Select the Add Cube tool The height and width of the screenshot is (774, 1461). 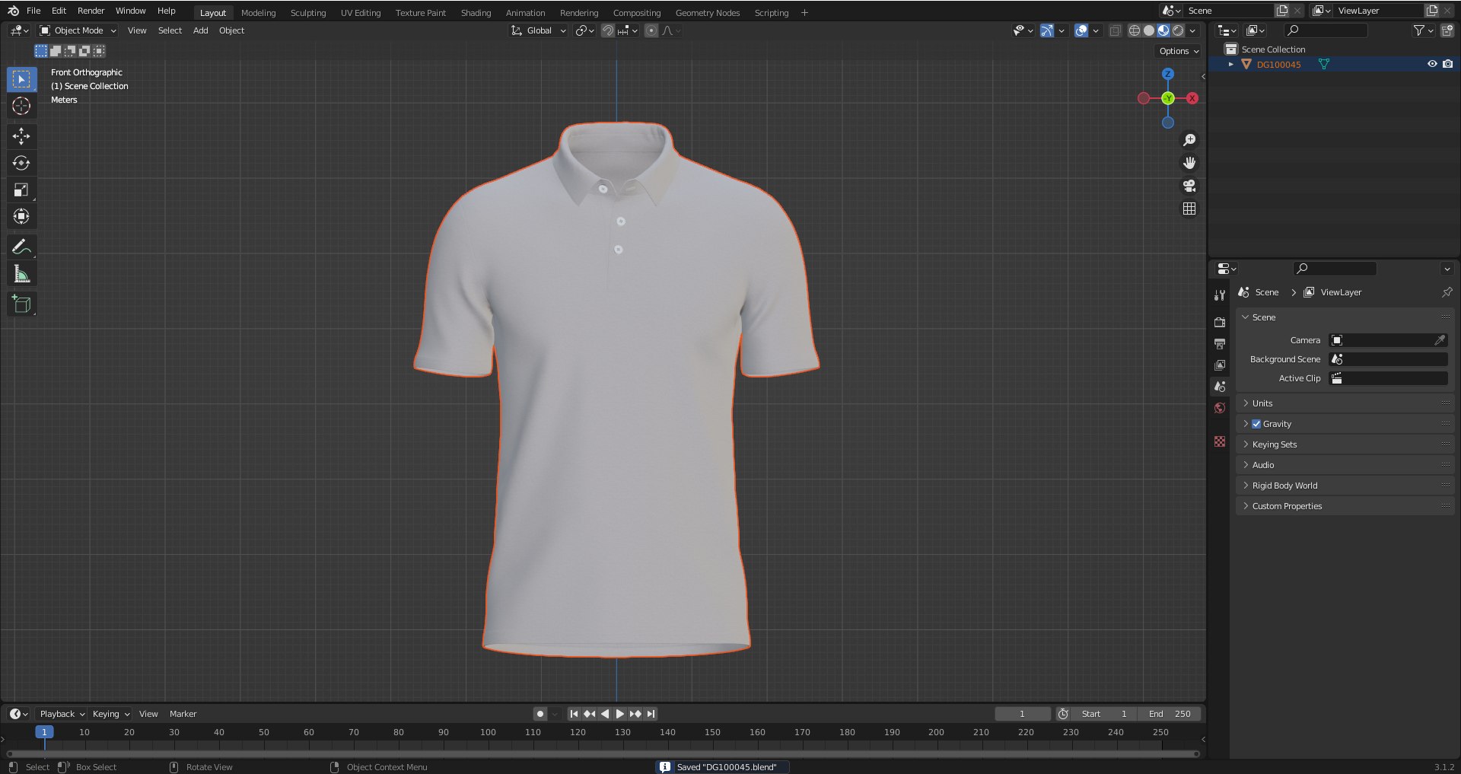click(x=21, y=304)
